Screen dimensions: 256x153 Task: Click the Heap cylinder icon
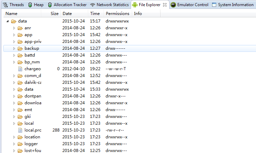(x=30, y=5)
